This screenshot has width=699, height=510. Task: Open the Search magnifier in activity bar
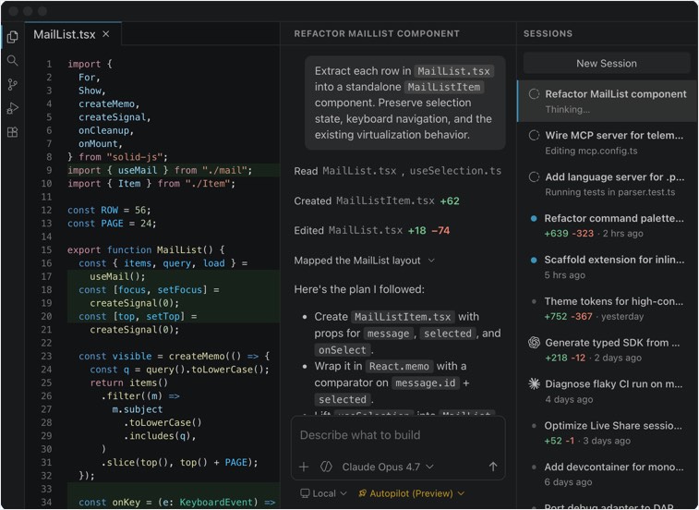[x=13, y=60]
